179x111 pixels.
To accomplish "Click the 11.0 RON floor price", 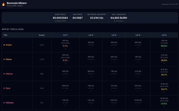I will [x=164, y=43].
